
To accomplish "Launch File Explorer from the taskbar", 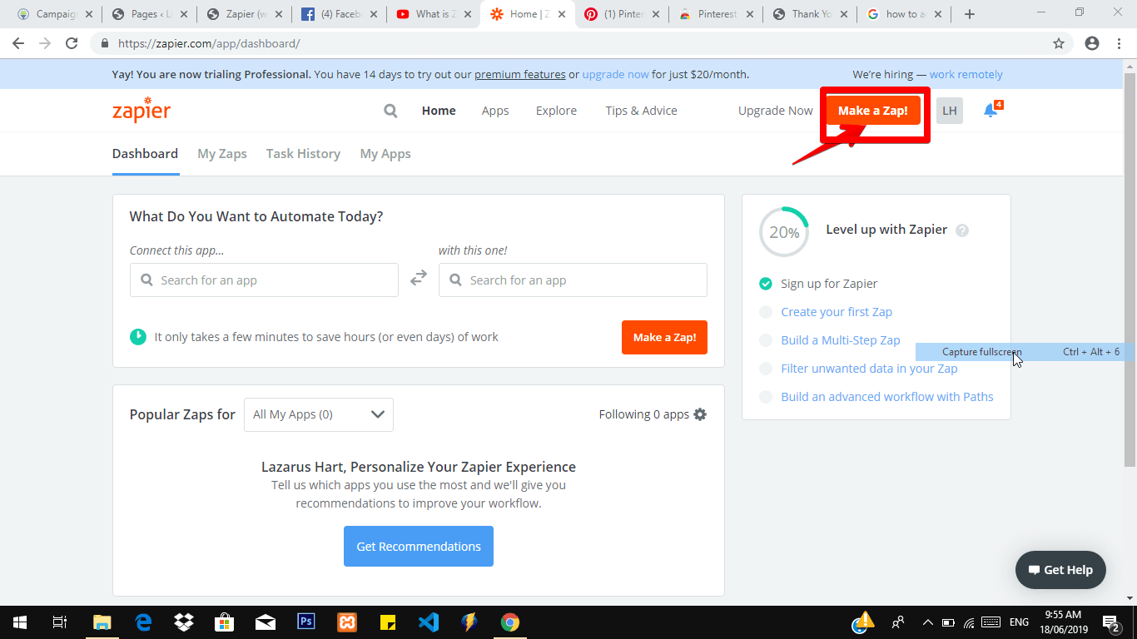I will [102, 622].
